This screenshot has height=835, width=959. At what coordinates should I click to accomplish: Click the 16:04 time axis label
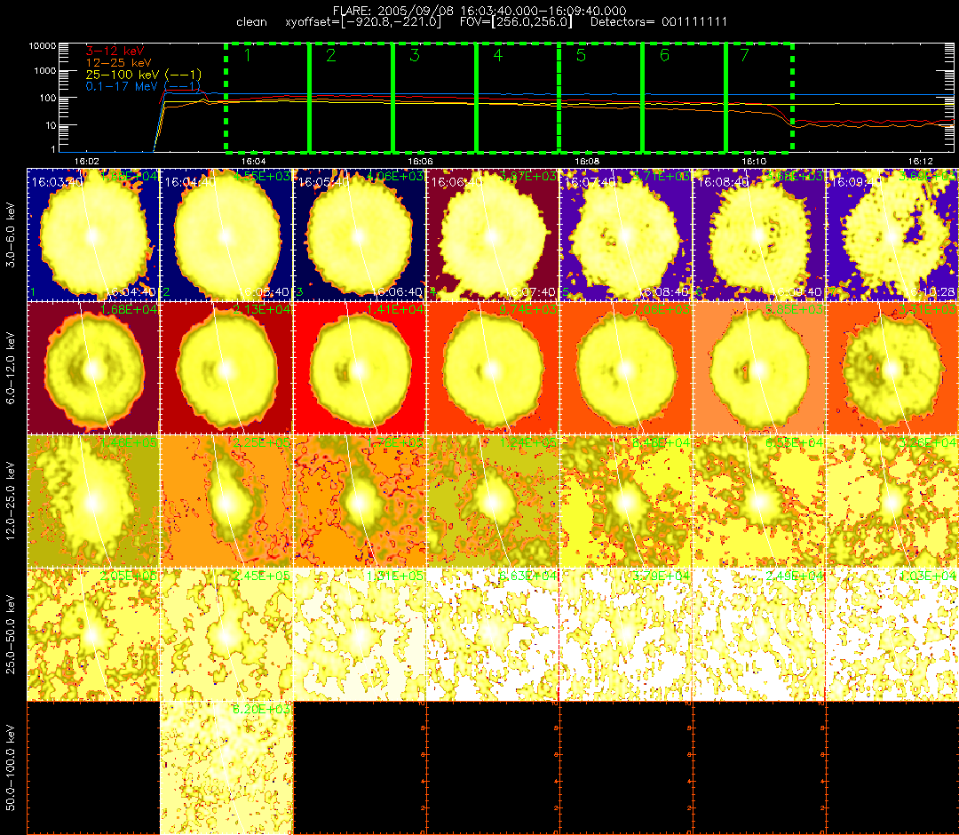point(253,161)
